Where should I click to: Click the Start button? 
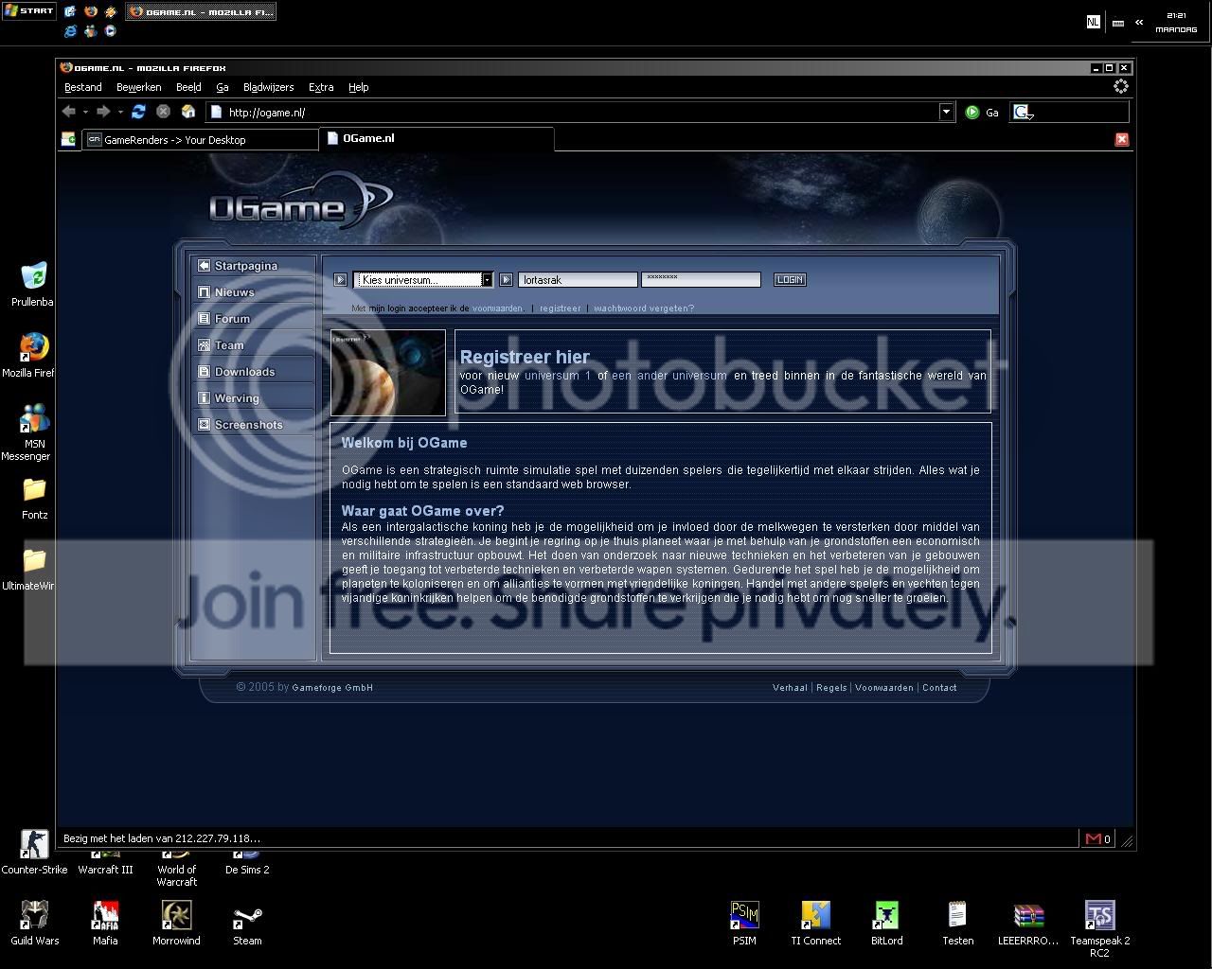[x=28, y=11]
